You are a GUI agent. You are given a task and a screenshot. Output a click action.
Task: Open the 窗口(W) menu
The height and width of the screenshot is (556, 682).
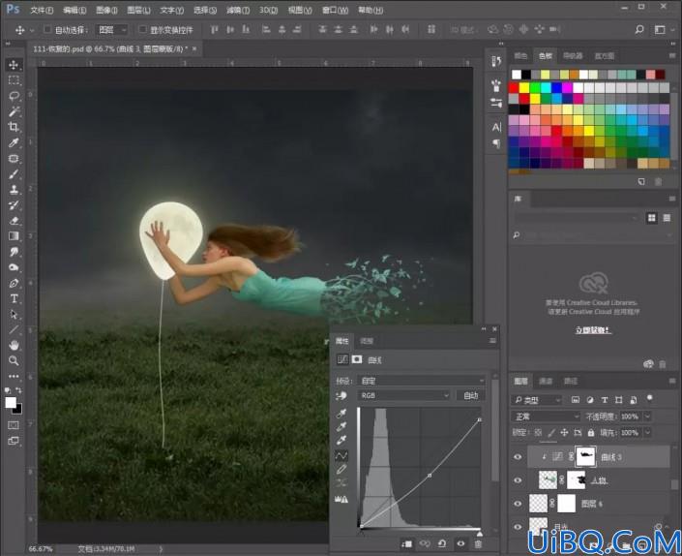[x=335, y=10]
